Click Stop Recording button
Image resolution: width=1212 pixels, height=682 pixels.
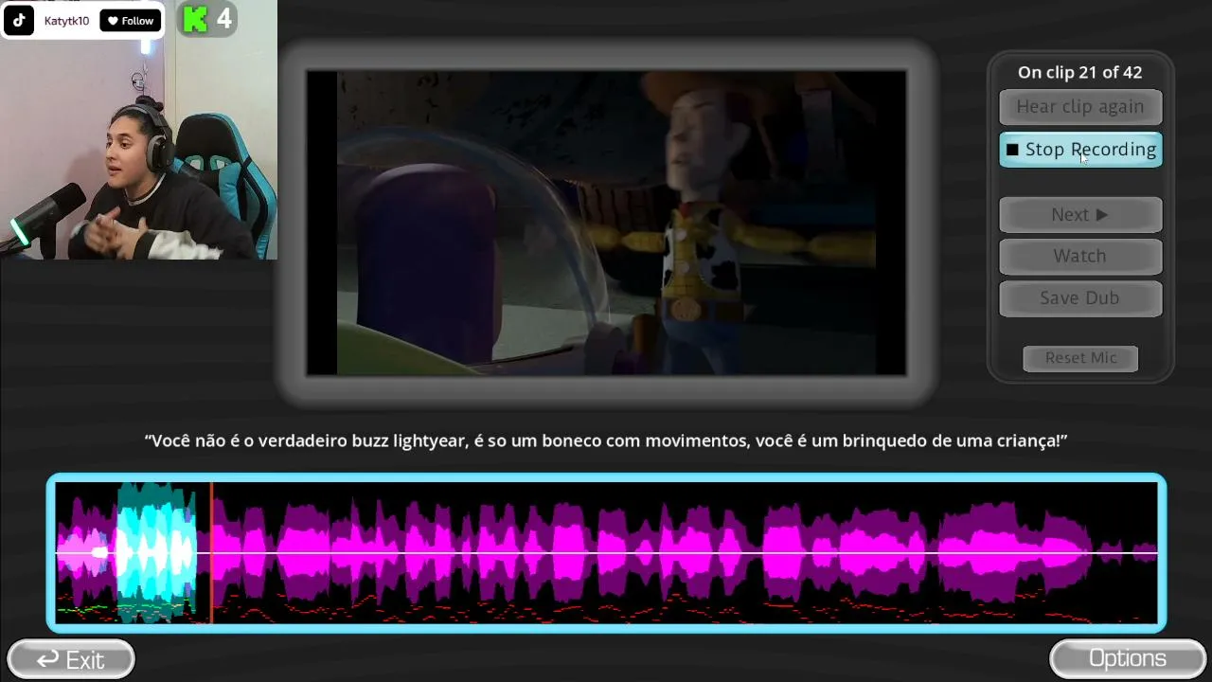click(x=1080, y=150)
